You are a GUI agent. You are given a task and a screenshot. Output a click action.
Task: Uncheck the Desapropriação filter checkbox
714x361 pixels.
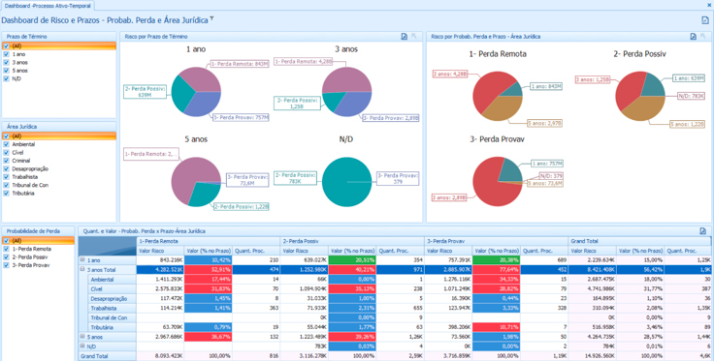pyautogui.click(x=7, y=169)
